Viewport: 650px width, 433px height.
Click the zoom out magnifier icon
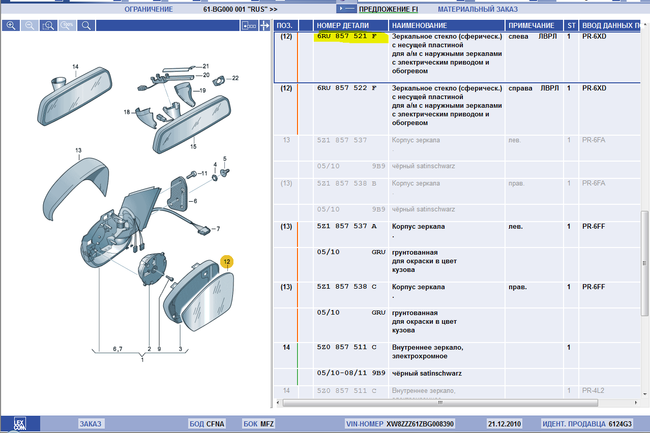point(30,25)
